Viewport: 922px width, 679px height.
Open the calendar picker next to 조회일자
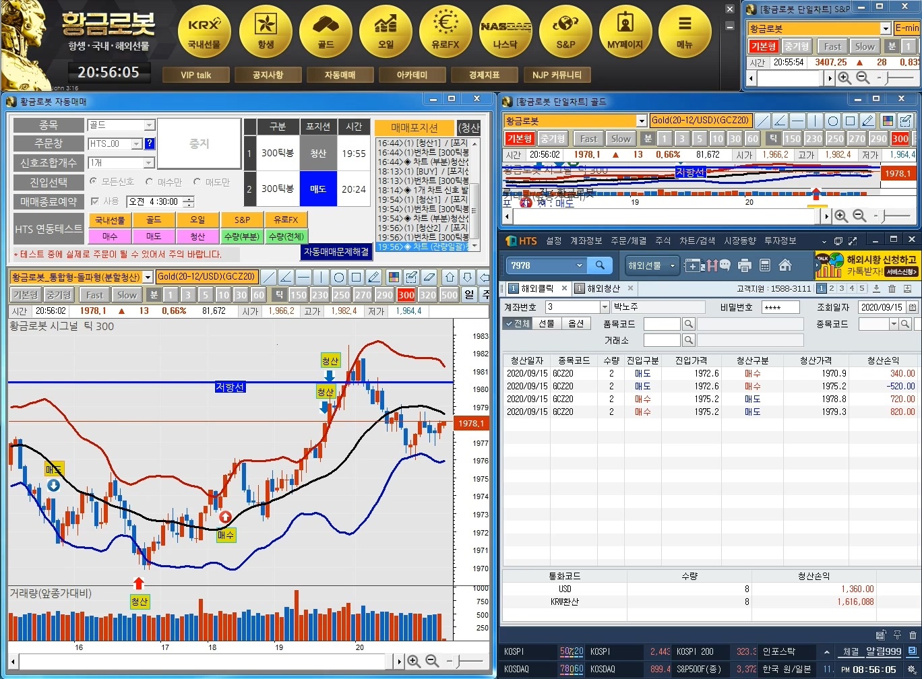coord(913,307)
